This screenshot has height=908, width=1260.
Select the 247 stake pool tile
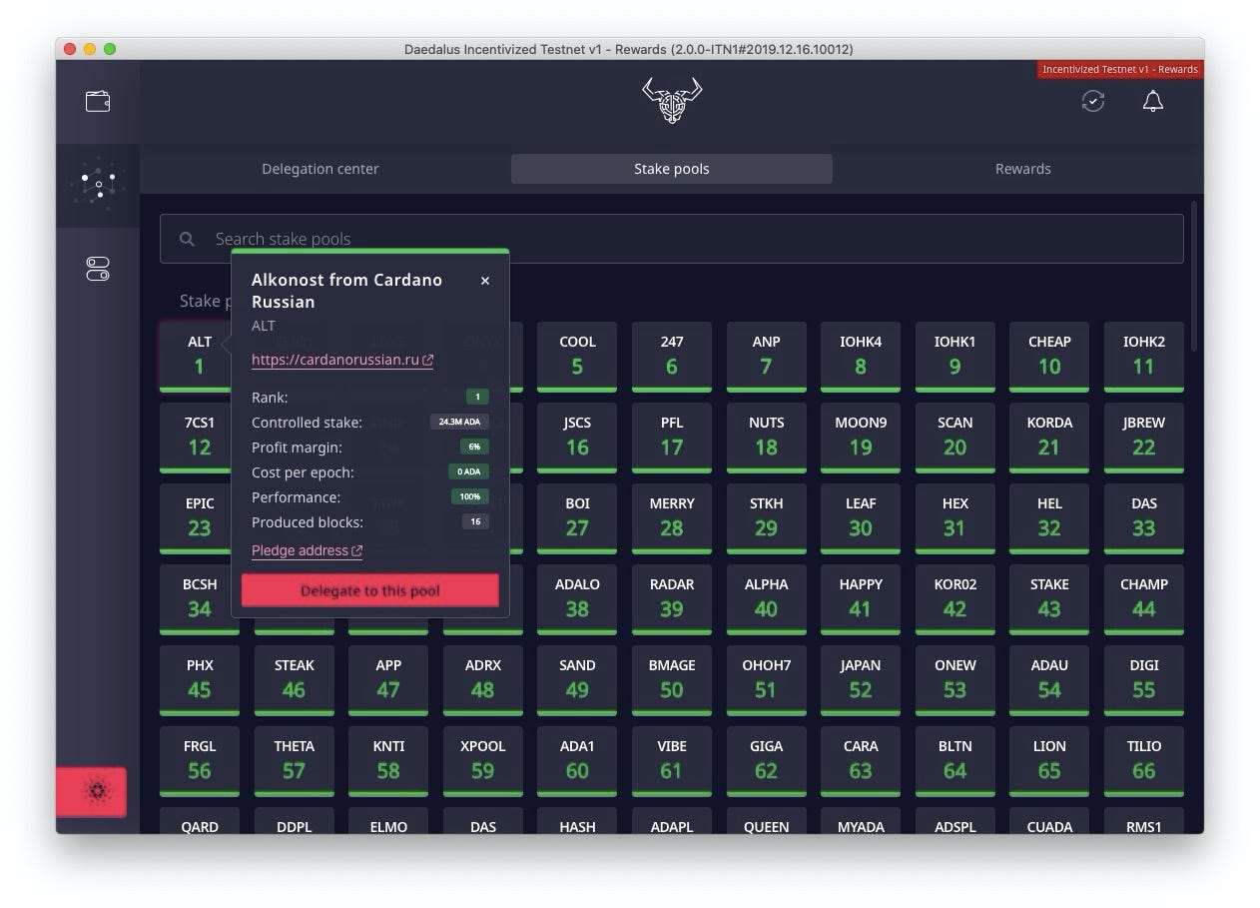point(672,357)
